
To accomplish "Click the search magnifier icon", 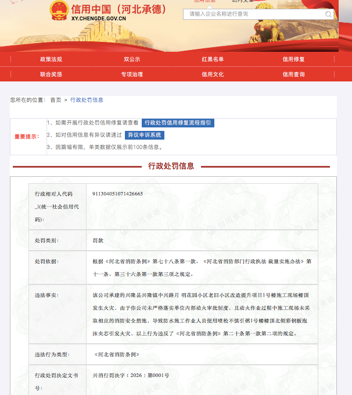I will click(328, 14).
